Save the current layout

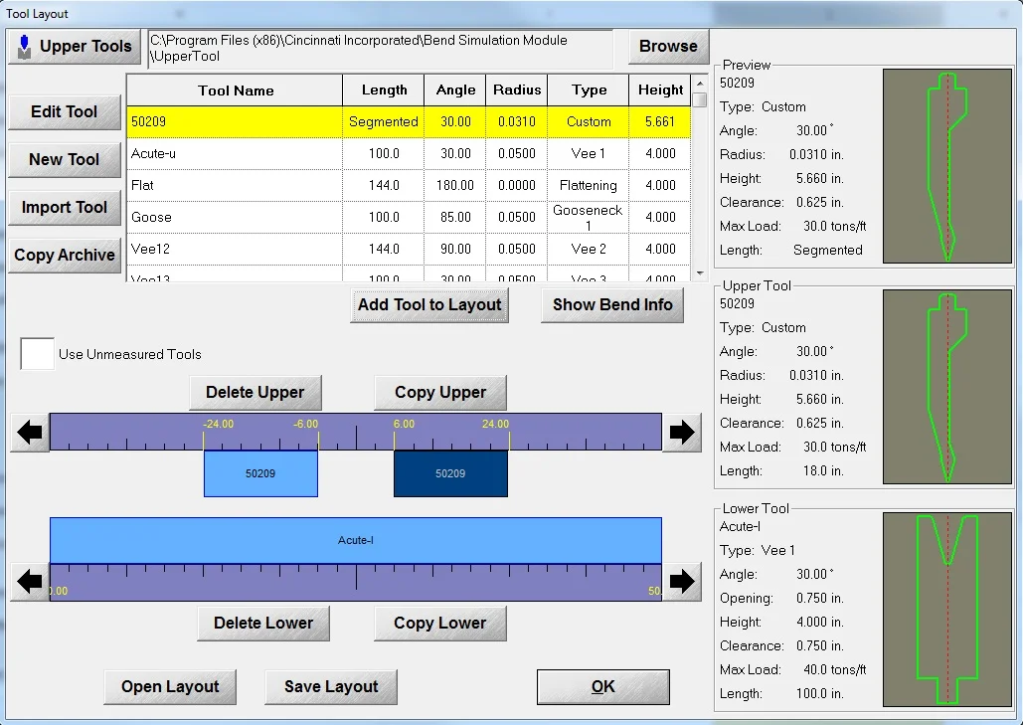[x=330, y=686]
